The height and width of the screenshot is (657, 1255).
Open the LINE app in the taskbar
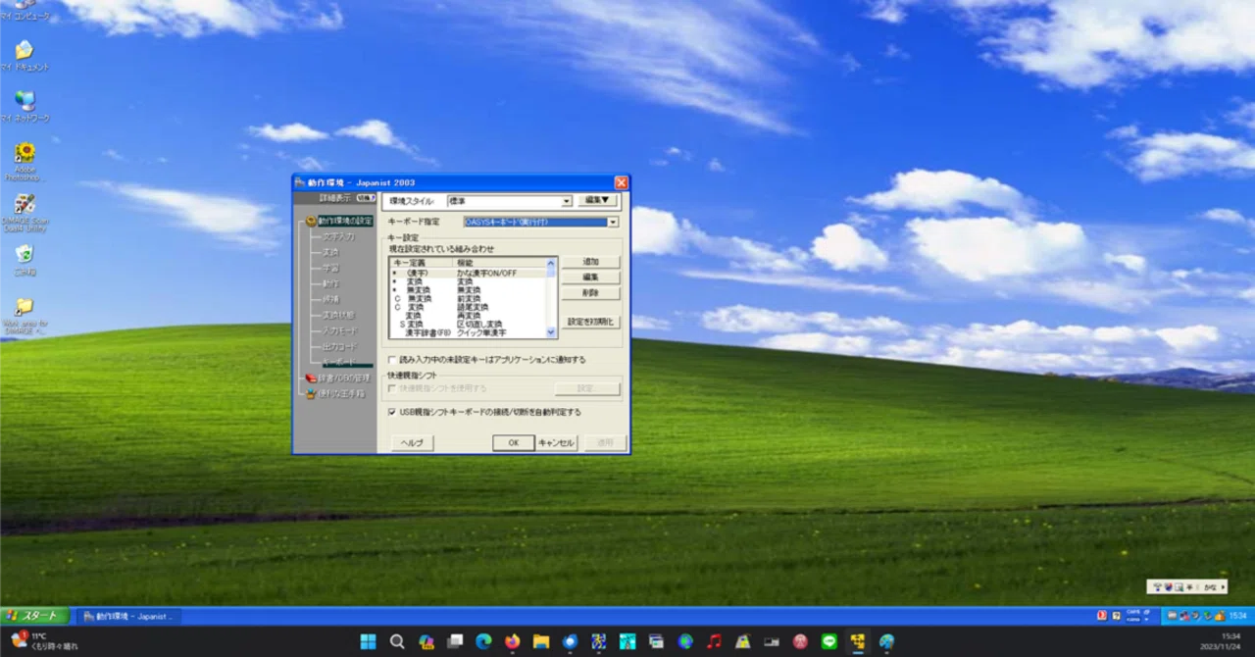click(829, 641)
